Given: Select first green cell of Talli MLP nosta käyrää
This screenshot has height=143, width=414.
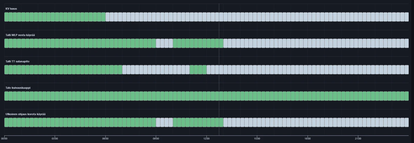Looking at the screenshot, I should tap(6, 43).
